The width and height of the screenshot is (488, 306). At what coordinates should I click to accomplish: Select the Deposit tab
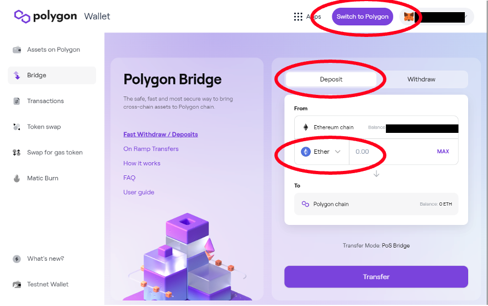331,79
